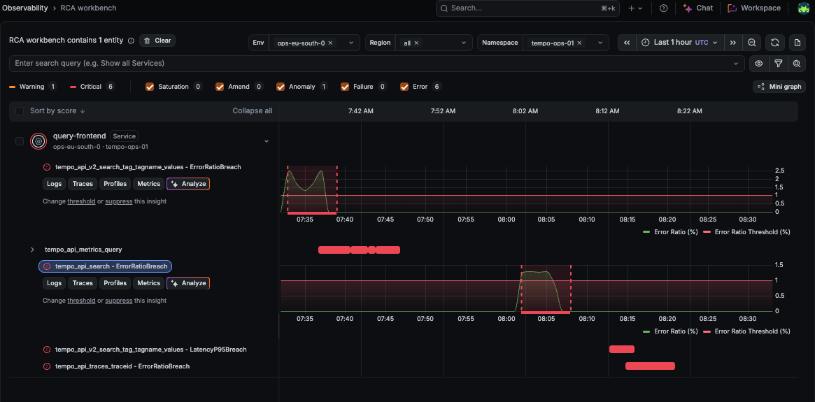Collapse the query-frontend entity chevron
Screen dimensions: 815x402
267,141
